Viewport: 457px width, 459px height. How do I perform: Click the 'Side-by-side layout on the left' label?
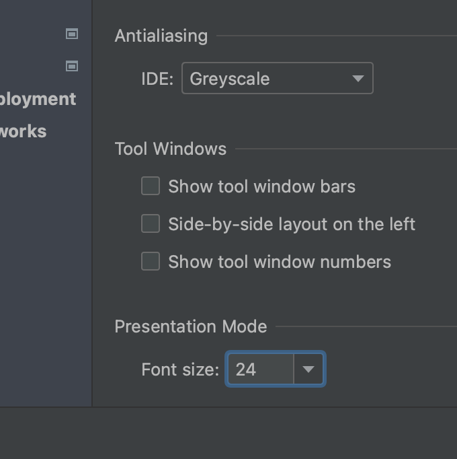[292, 224]
